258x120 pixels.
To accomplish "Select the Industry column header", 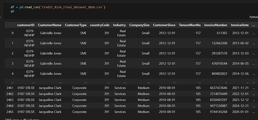I will [x=119, y=25].
